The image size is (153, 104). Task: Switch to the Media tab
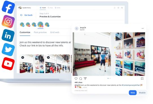point(57,8)
